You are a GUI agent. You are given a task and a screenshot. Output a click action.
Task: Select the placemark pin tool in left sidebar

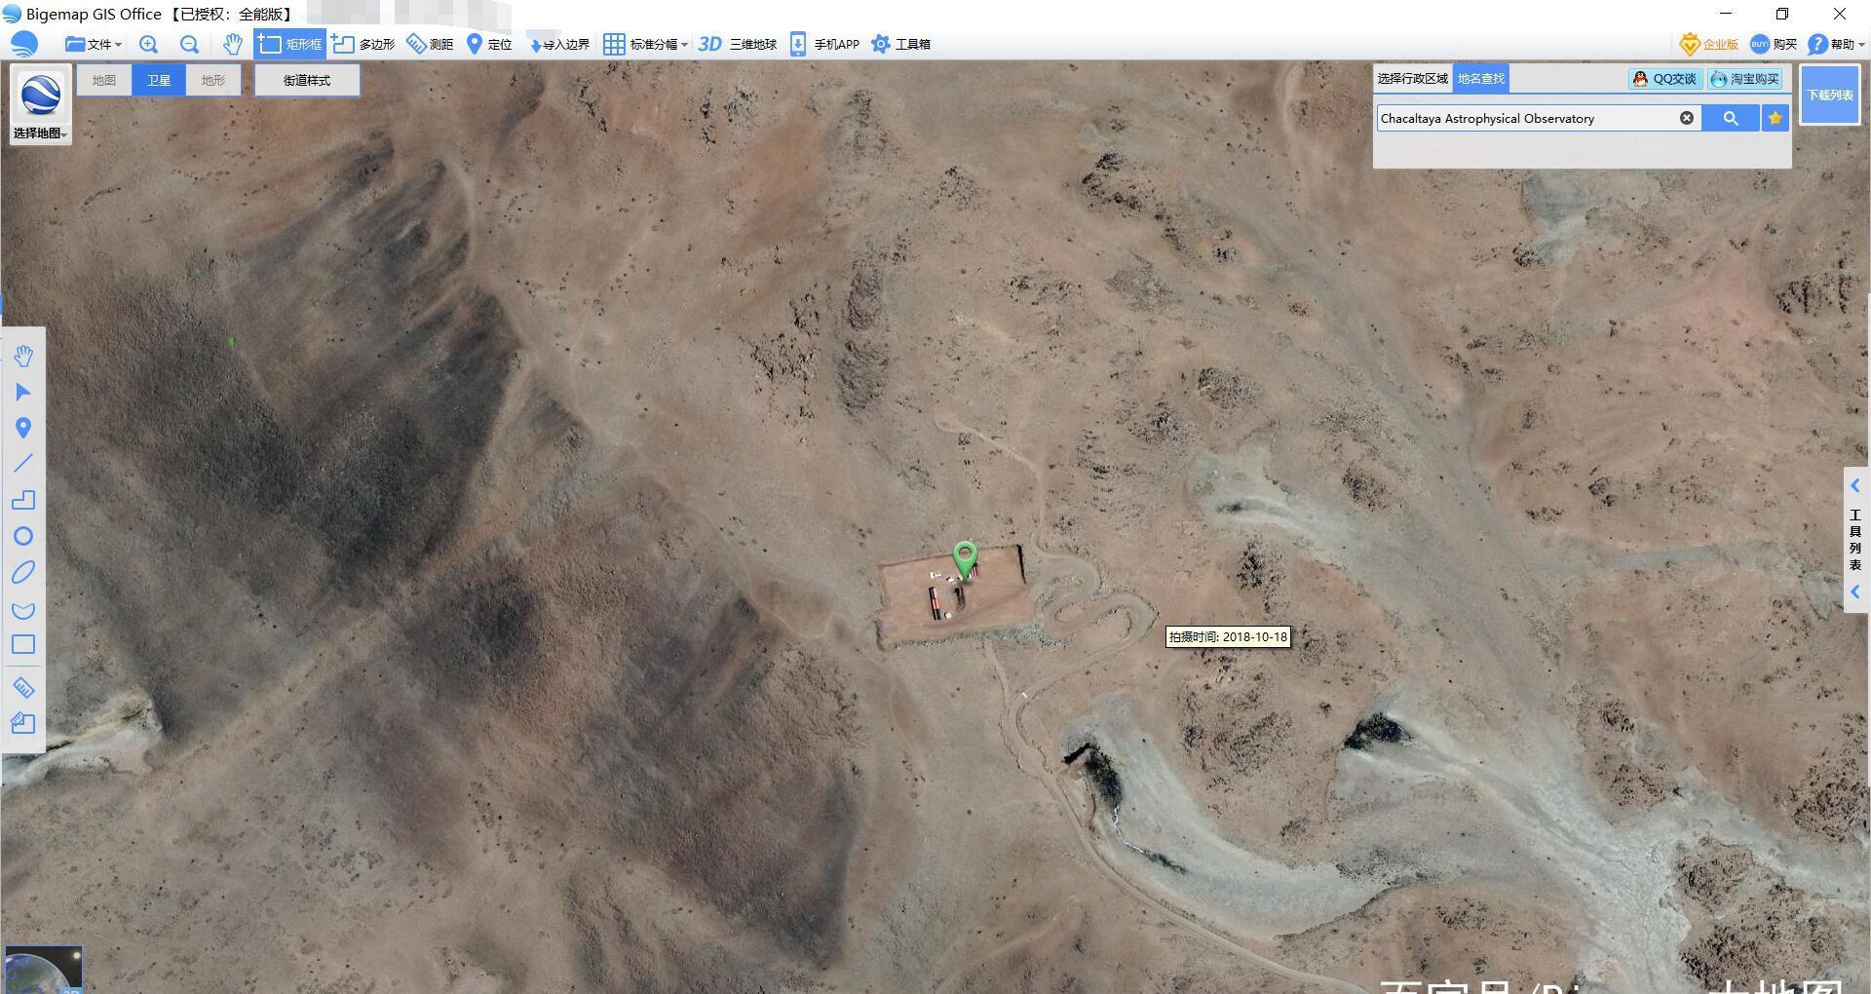click(x=23, y=428)
